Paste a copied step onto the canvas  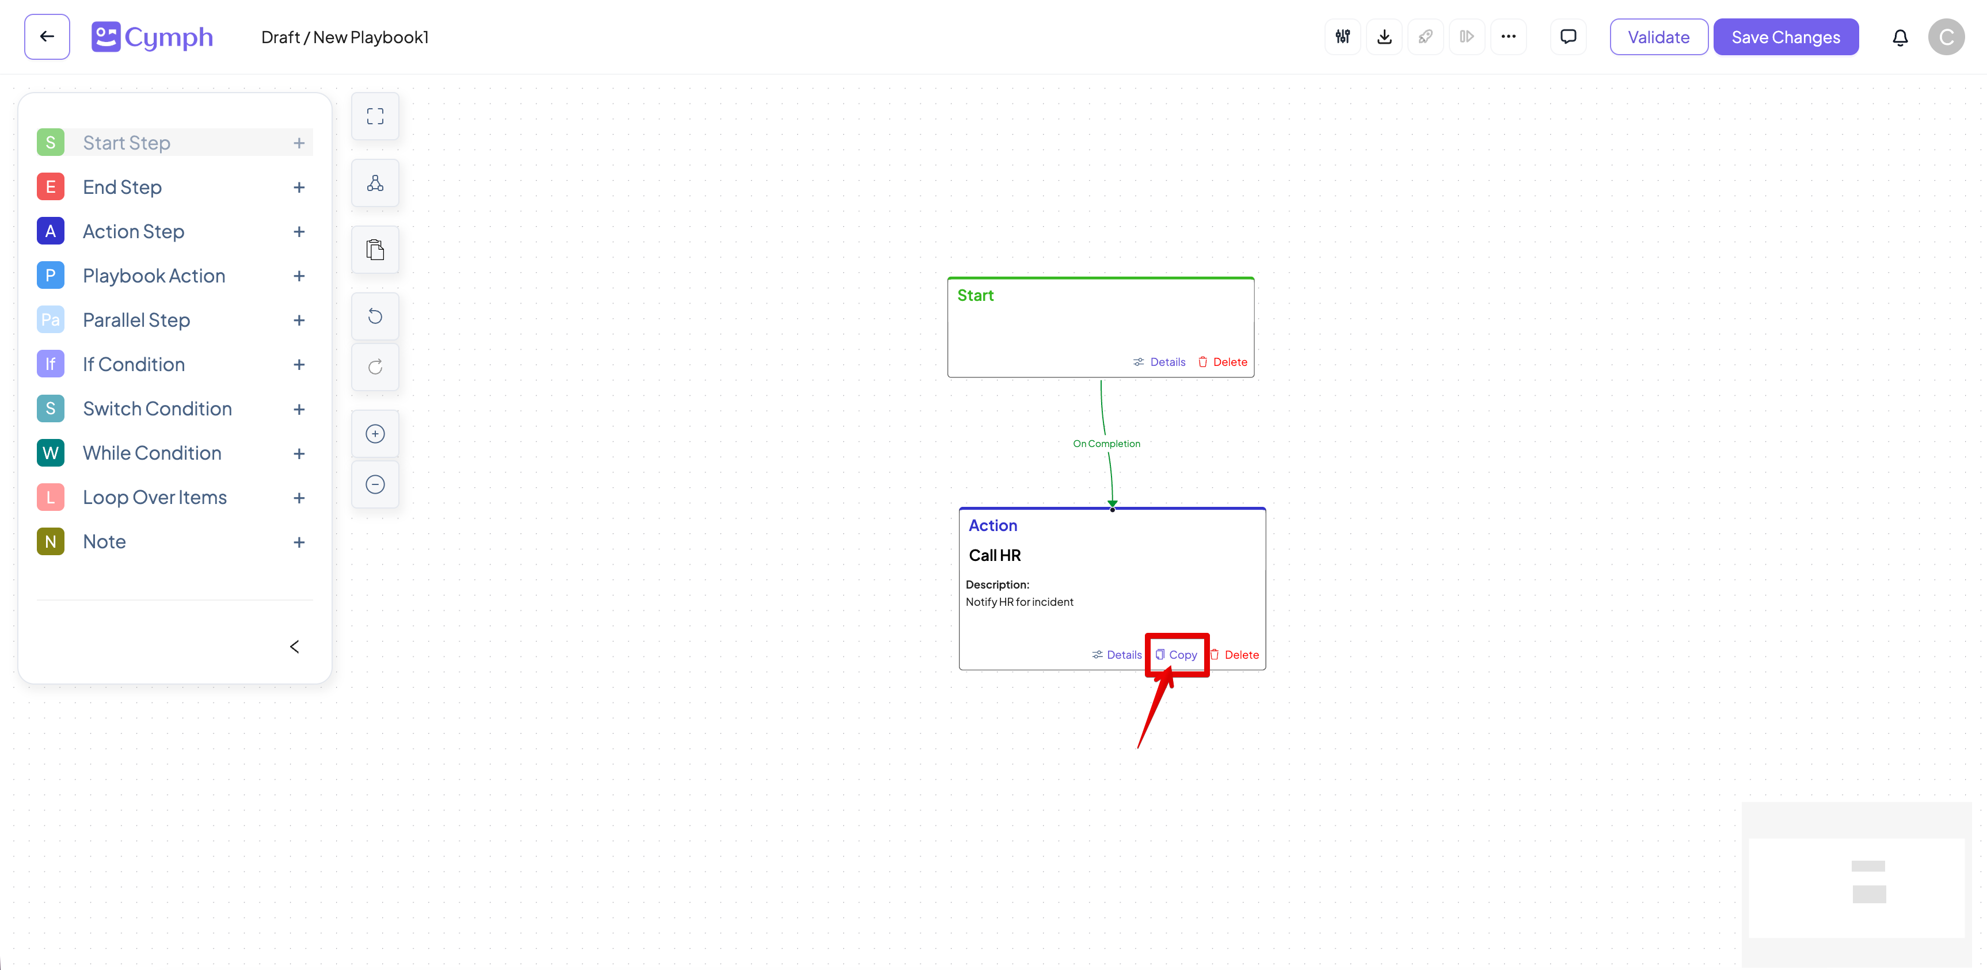375,249
